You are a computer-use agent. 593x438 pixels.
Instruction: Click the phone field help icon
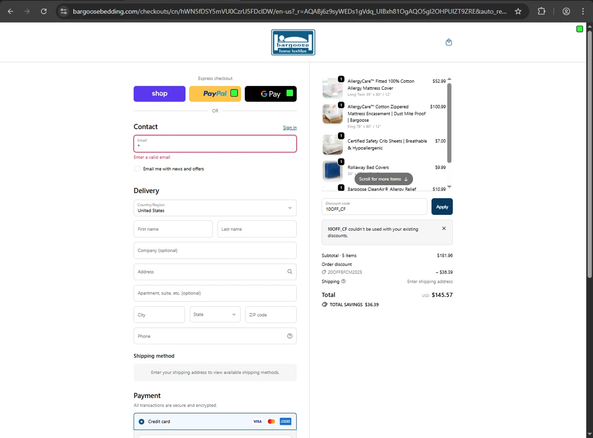tap(290, 336)
